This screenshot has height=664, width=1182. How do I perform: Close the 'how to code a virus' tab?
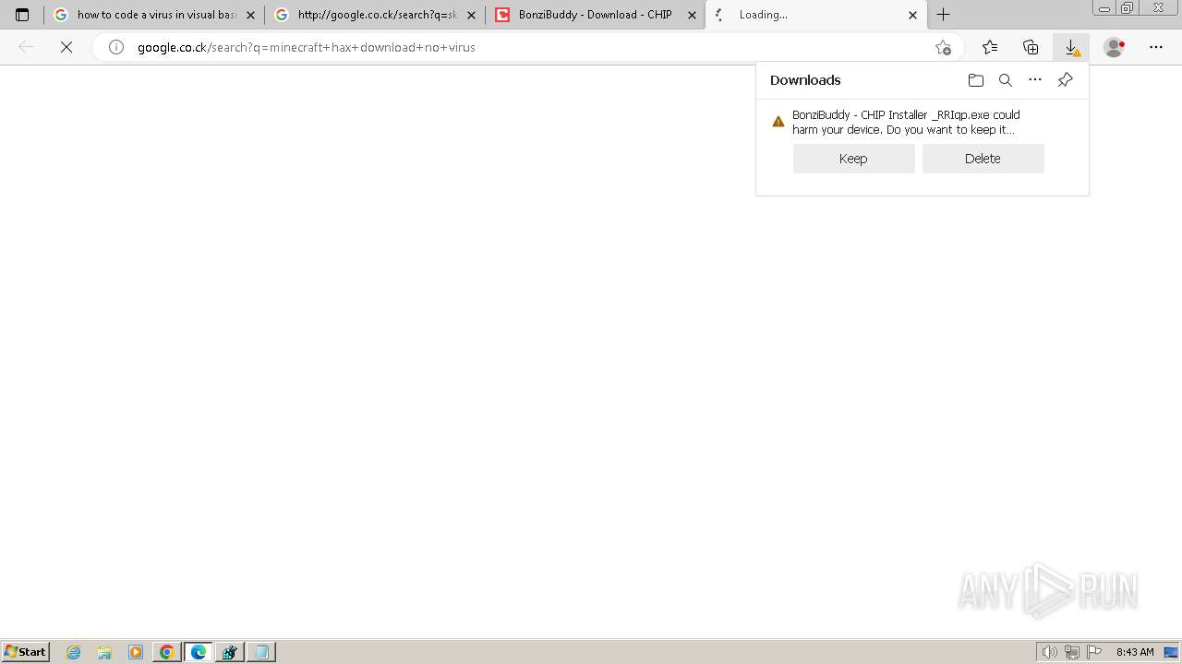point(250,15)
